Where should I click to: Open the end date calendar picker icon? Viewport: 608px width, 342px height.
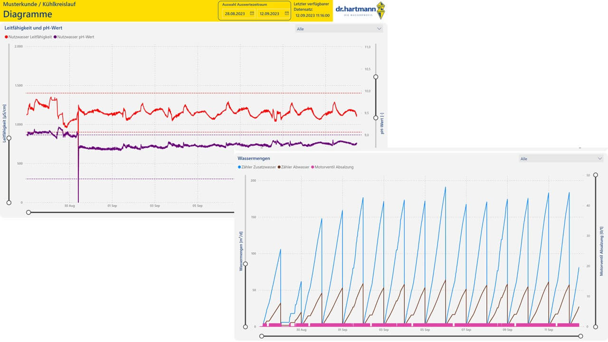tap(286, 13)
